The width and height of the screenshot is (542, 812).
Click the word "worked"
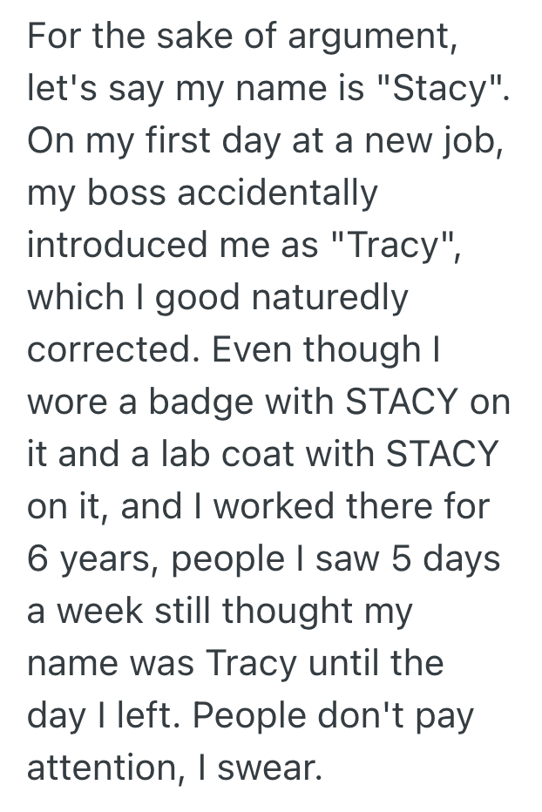point(276,506)
